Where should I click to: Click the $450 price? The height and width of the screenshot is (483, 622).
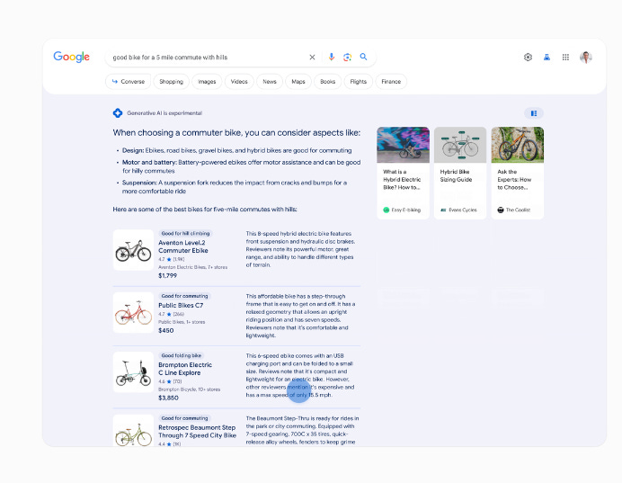[165, 330]
